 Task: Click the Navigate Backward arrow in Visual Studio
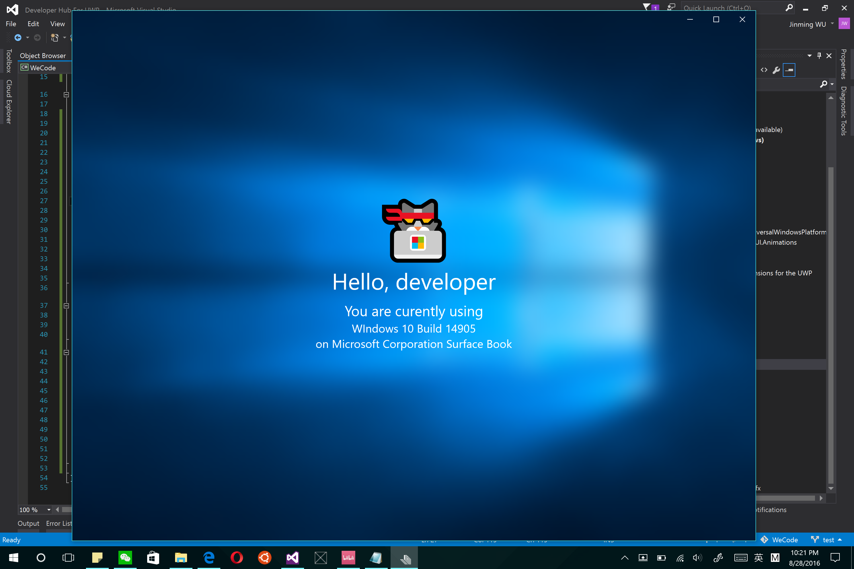[x=18, y=38]
